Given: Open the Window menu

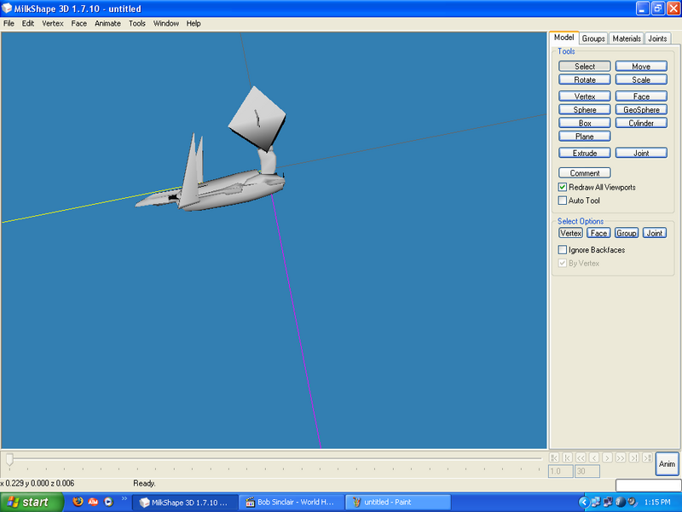Looking at the screenshot, I should click(165, 24).
